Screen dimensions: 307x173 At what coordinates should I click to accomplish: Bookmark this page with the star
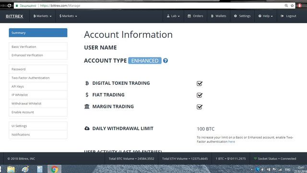click(x=292, y=5)
